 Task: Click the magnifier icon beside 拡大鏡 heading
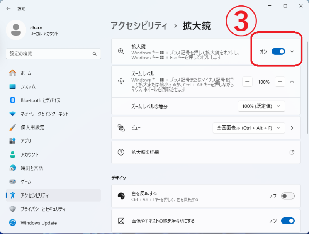121,50
